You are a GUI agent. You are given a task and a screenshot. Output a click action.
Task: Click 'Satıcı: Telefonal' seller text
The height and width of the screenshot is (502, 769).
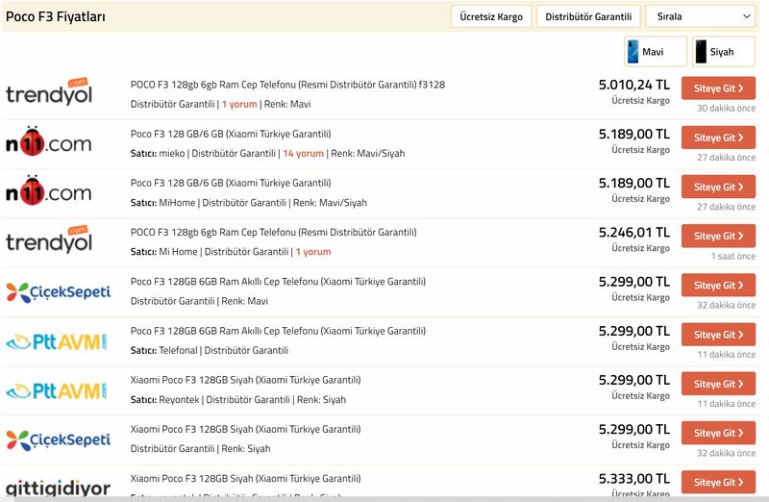click(x=163, y=350)
